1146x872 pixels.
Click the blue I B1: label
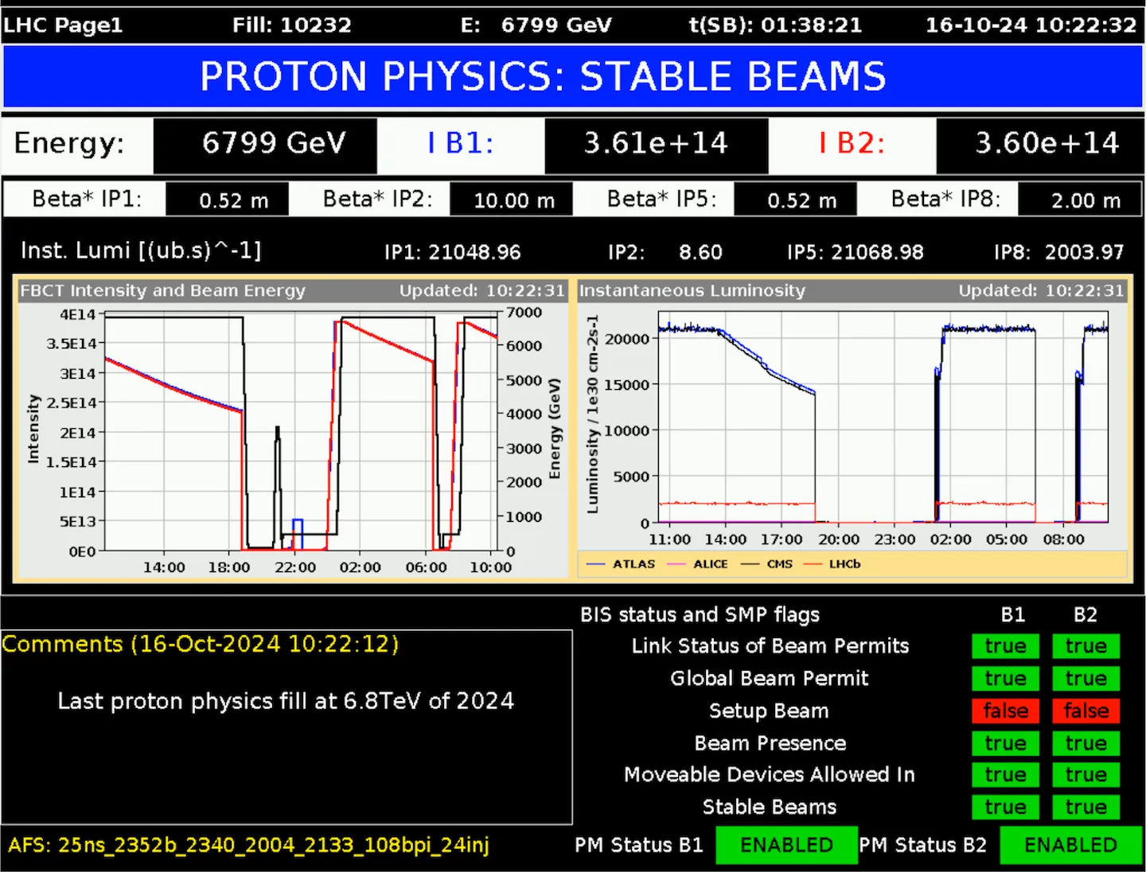click(x=460, y=144)
